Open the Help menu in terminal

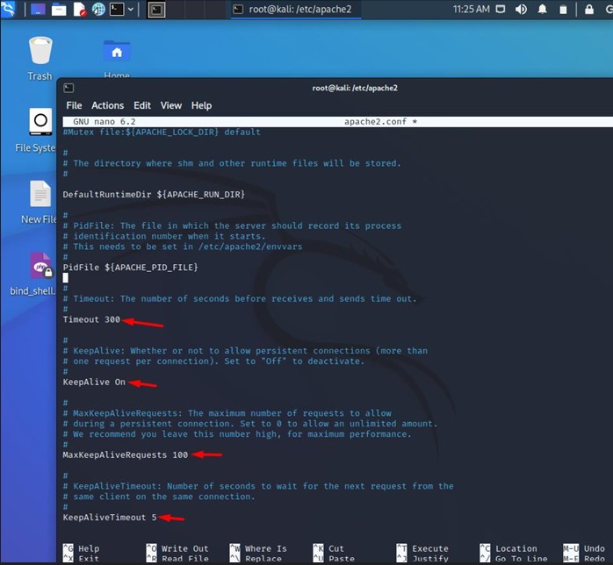[x=201, y=105]
